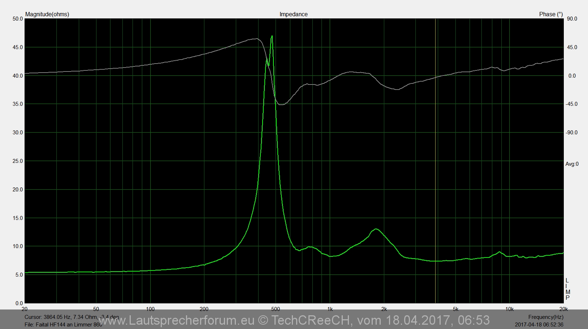Viewport: 588px width, 329px height.
Task: Click the 1k frequency tick label
Action: (x=330, y=309)
